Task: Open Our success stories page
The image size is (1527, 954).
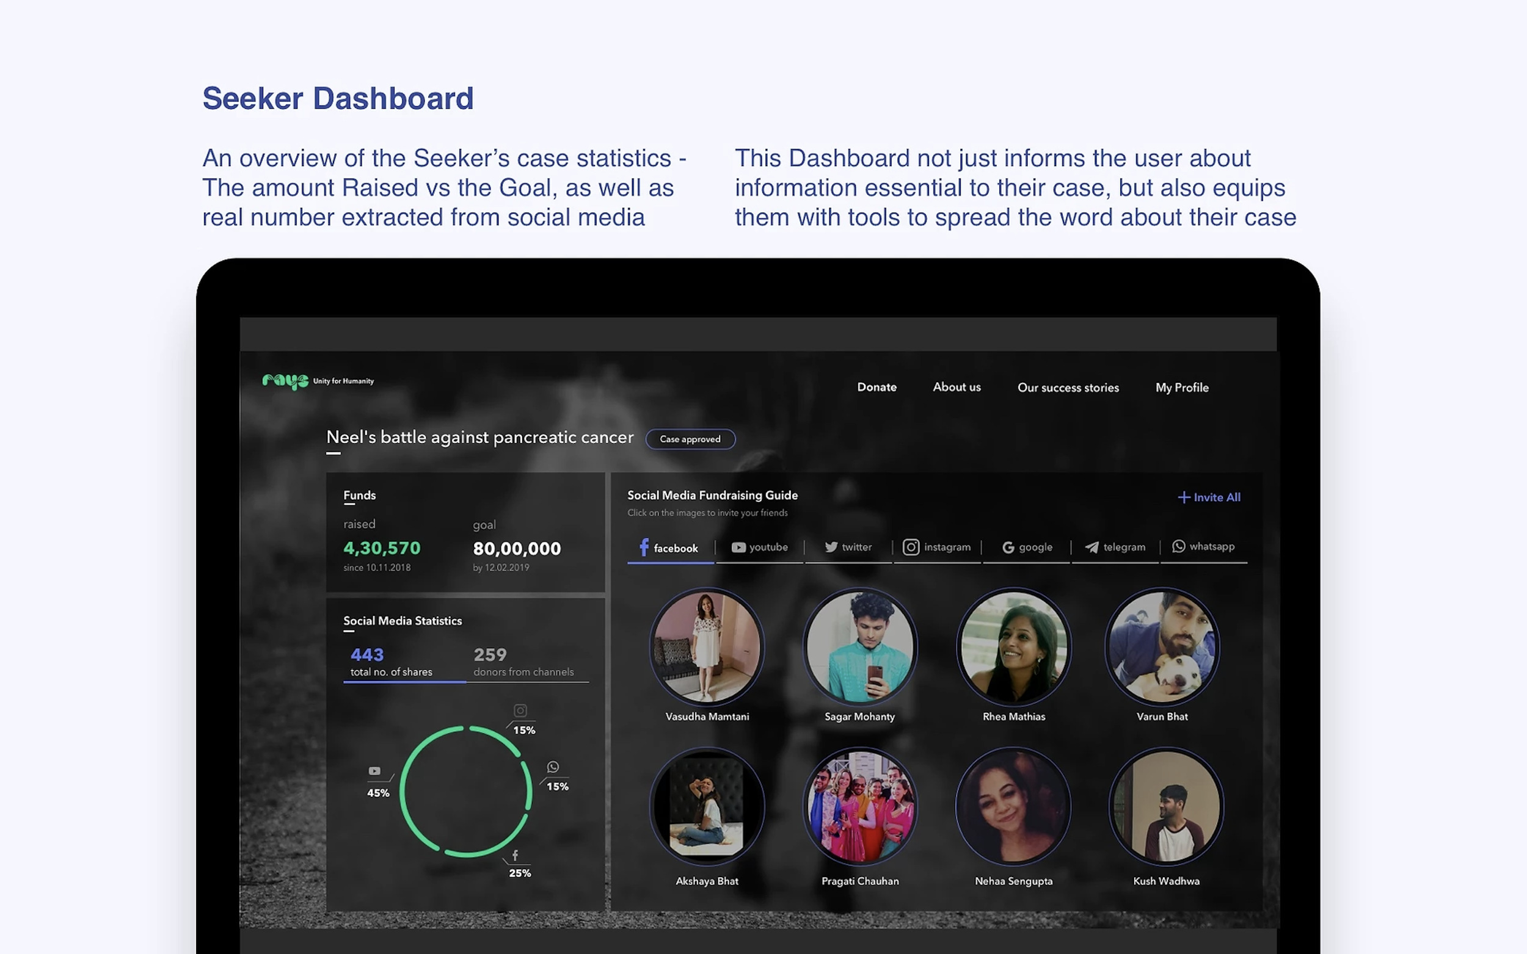Action: tap(1068, 388)
